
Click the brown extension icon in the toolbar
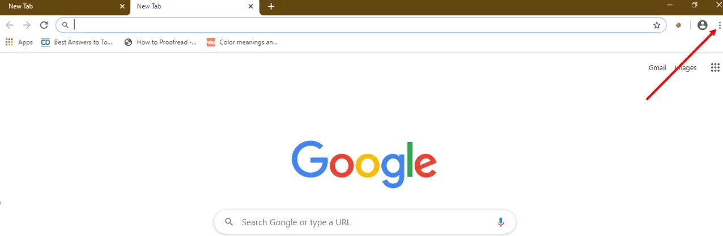tap(679, 25)
